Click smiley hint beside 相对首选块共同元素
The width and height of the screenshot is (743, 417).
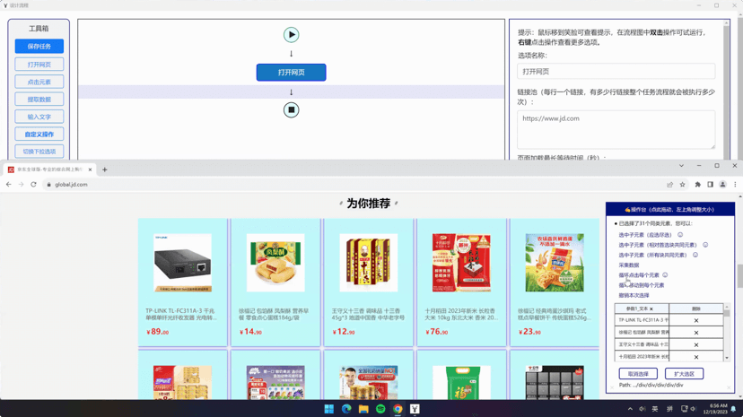[x=705, y=245]
